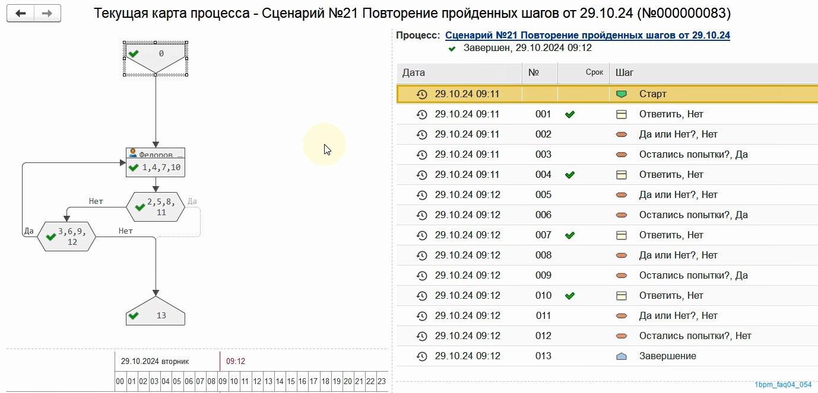Click hour 09 on timeline scale
The width and height of the screenshot is (818, 393).
pyautogui.click(x=223, y=382)
